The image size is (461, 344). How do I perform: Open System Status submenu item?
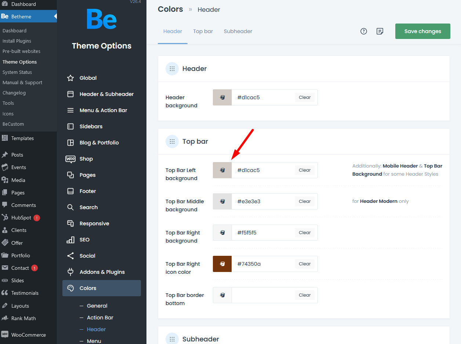tap(17, 72)
